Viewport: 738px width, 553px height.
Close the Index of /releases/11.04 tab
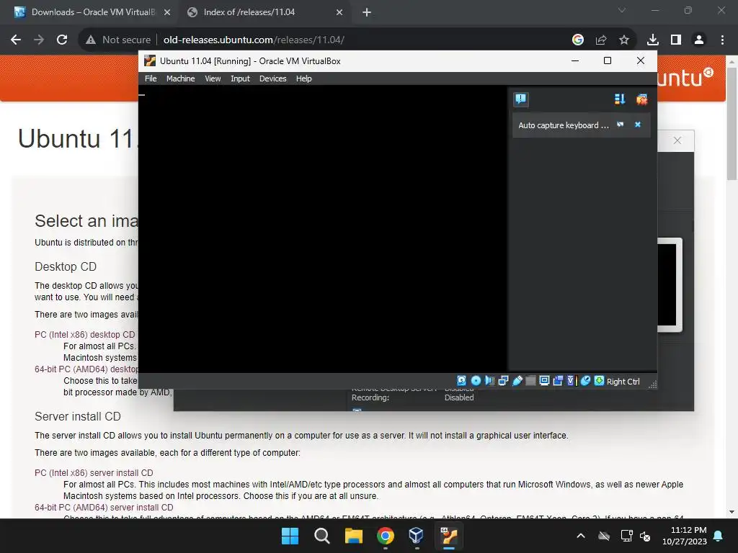click(339, 12)
